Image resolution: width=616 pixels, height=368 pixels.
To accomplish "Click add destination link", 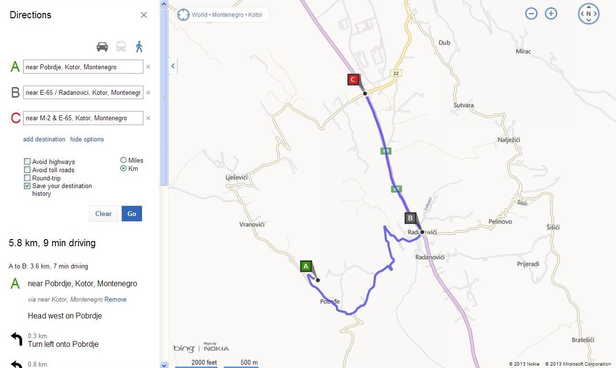I will [x=44, y=140].
